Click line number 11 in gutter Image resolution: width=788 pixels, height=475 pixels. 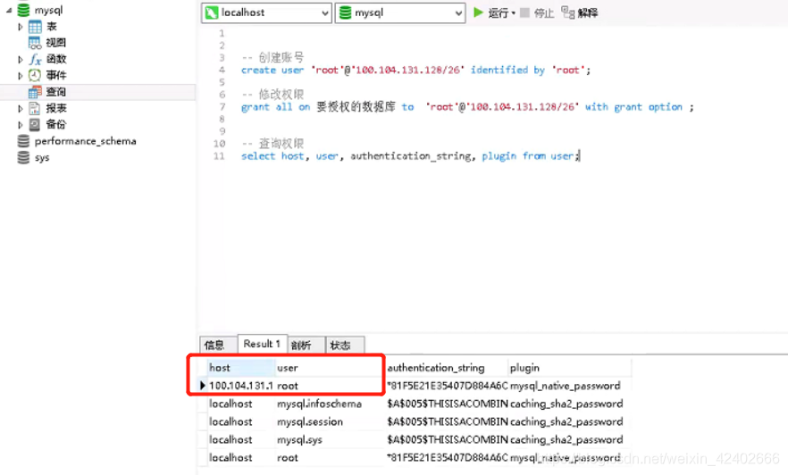point(219,156)
